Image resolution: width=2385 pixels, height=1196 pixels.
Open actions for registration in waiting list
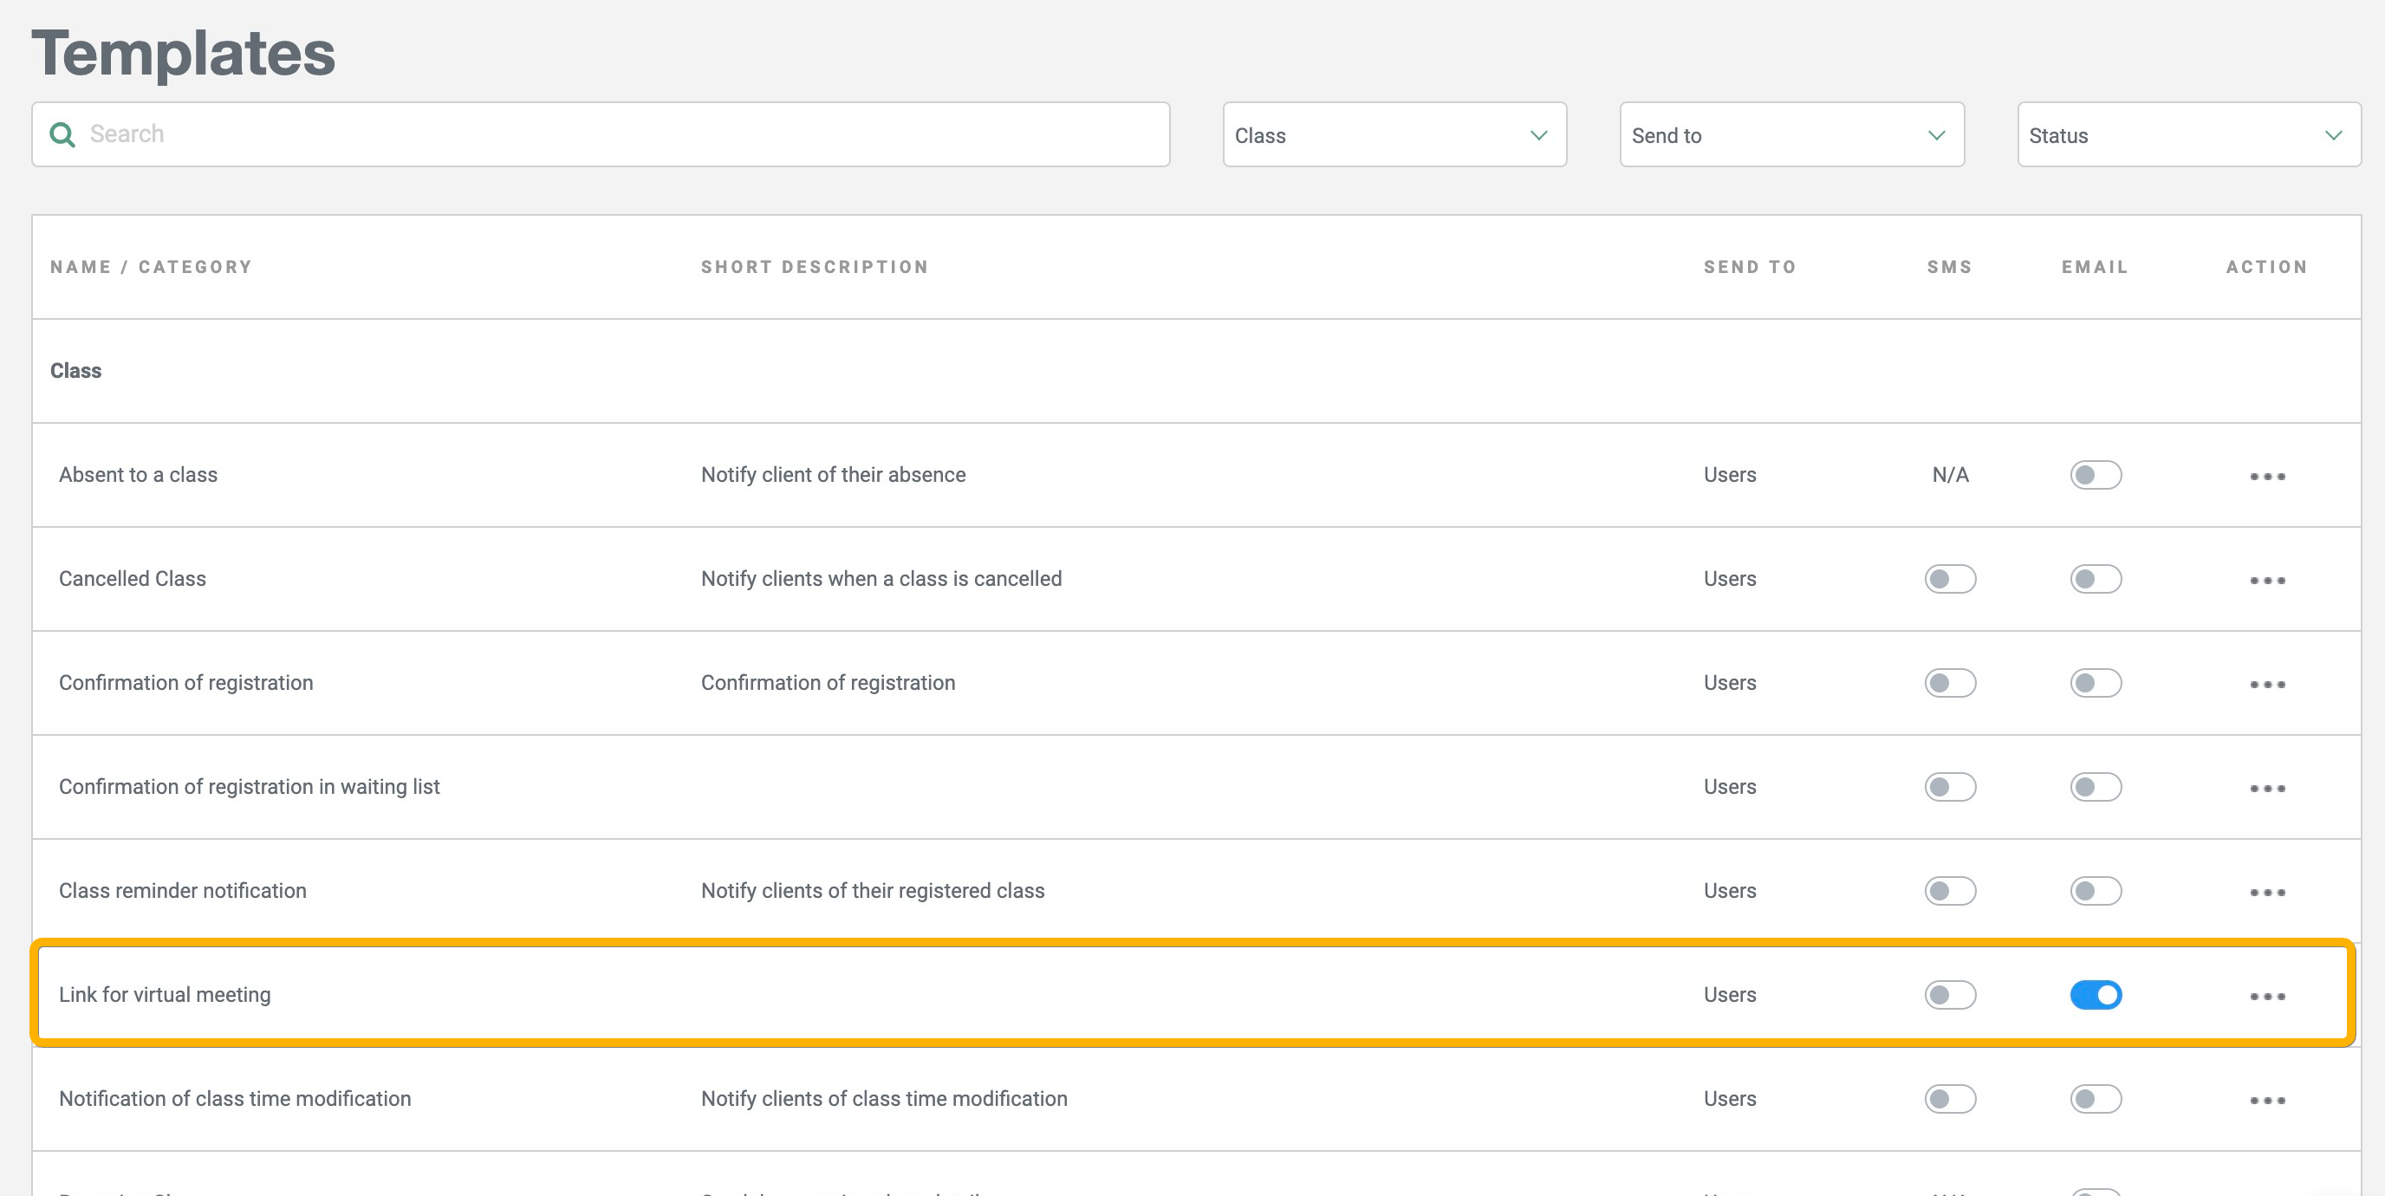coord(2266,788)
